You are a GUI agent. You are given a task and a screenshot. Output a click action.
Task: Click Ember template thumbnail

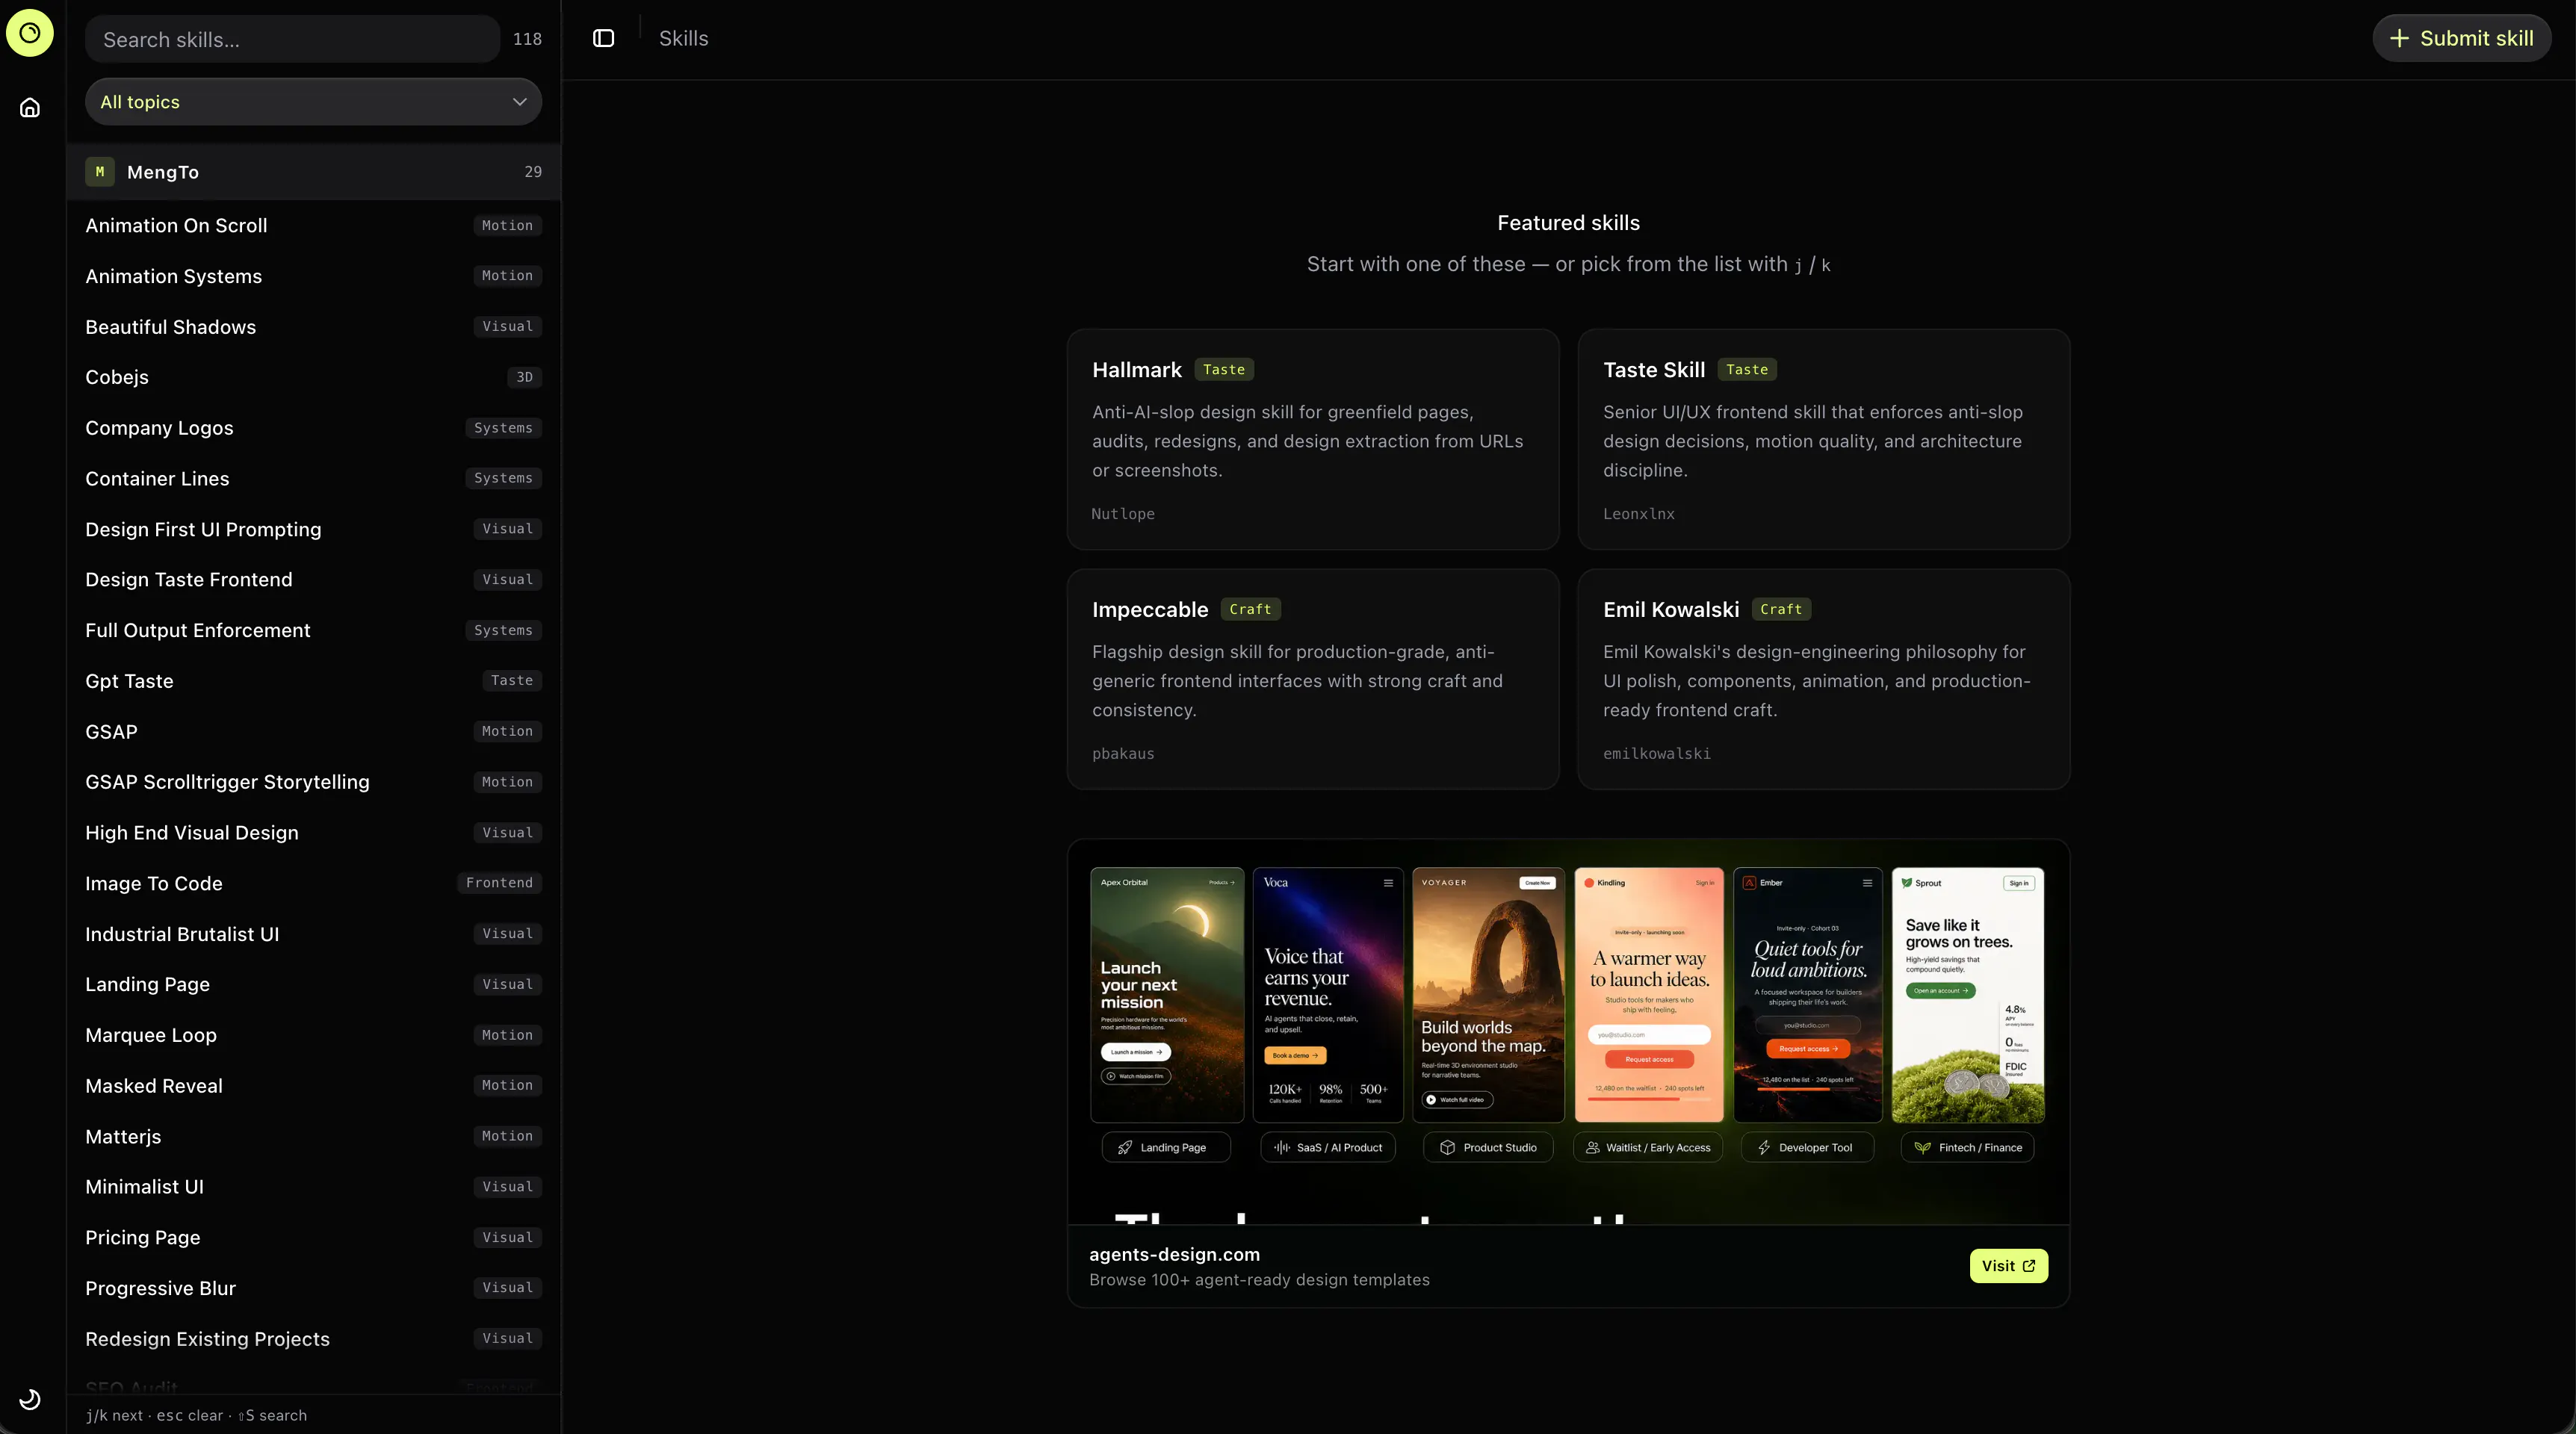pyautogui.click(x=1808, y=995)
